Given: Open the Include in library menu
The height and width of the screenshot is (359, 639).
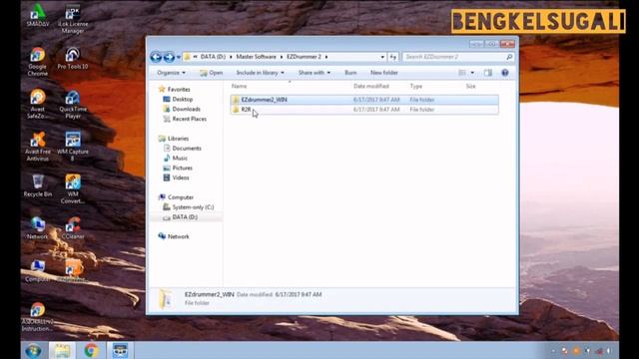Looking at the screenshot, I should tap(260, 73).
